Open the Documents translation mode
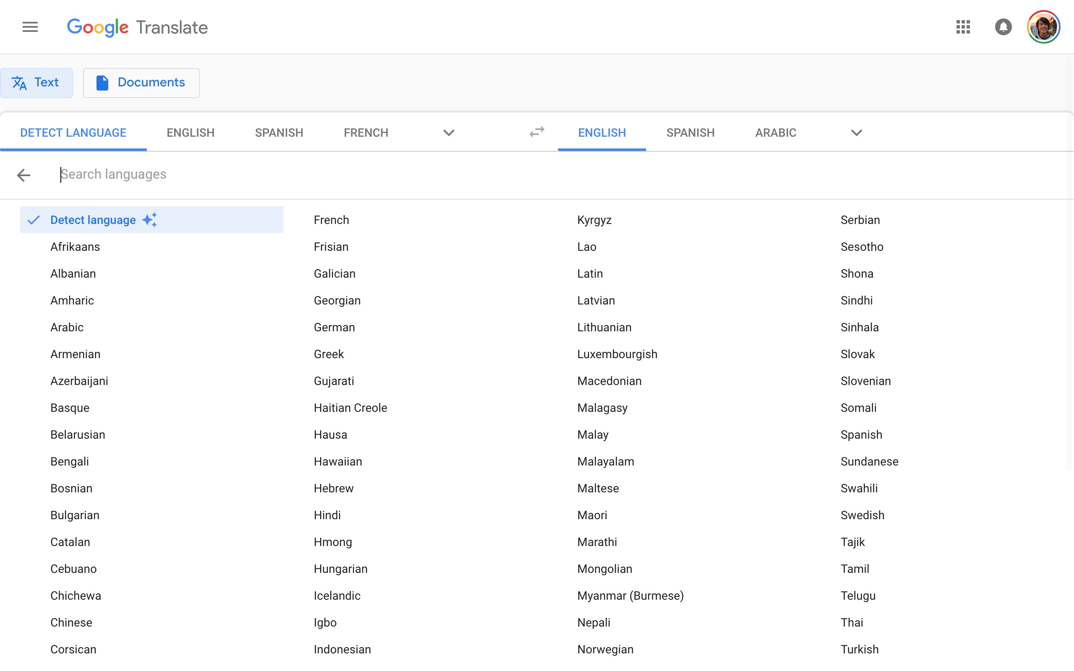1074x671 pixels. coord(141,83)
